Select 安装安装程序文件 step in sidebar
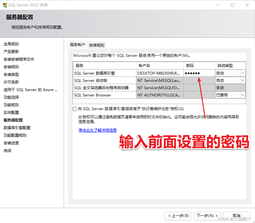Screen dimensions: 255x223 [x=19, y=59]
